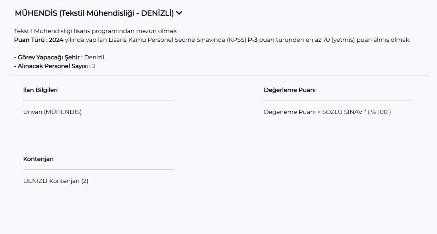
Task: Click the Tekstil Mühendisliği graduation requirement text
Action: tap(95, 31)
